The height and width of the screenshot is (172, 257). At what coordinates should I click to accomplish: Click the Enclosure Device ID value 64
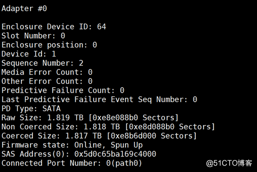[102, 27]
